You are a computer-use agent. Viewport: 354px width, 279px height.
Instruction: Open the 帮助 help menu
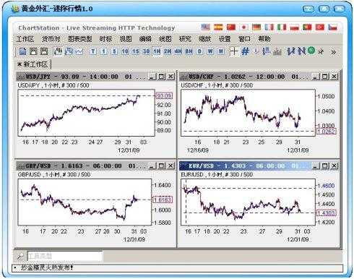pos(264,39)
